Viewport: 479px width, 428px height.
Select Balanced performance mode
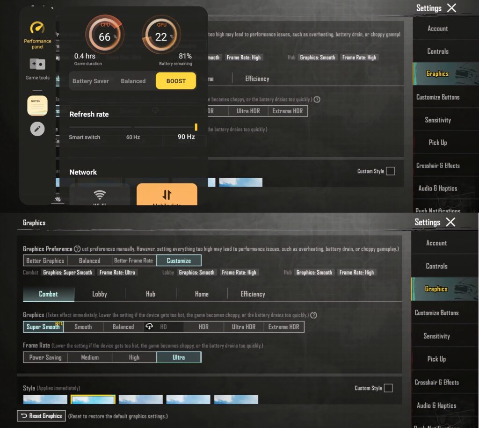133,81
